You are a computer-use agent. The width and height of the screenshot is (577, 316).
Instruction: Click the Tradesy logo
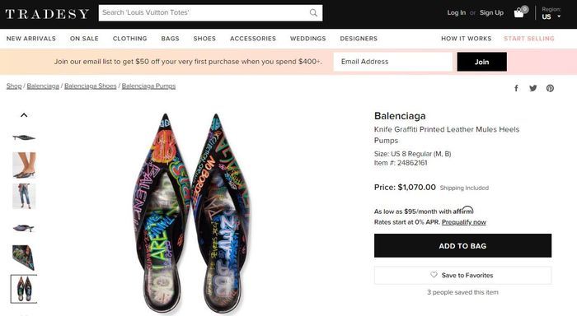coord(47,14)
